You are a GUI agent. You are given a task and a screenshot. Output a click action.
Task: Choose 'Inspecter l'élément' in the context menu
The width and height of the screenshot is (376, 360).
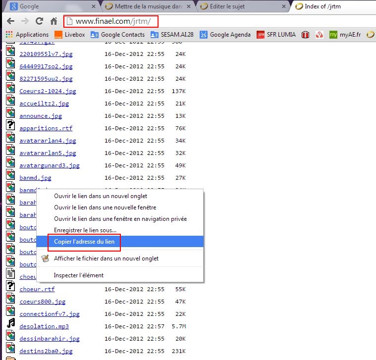click(78, 275)
